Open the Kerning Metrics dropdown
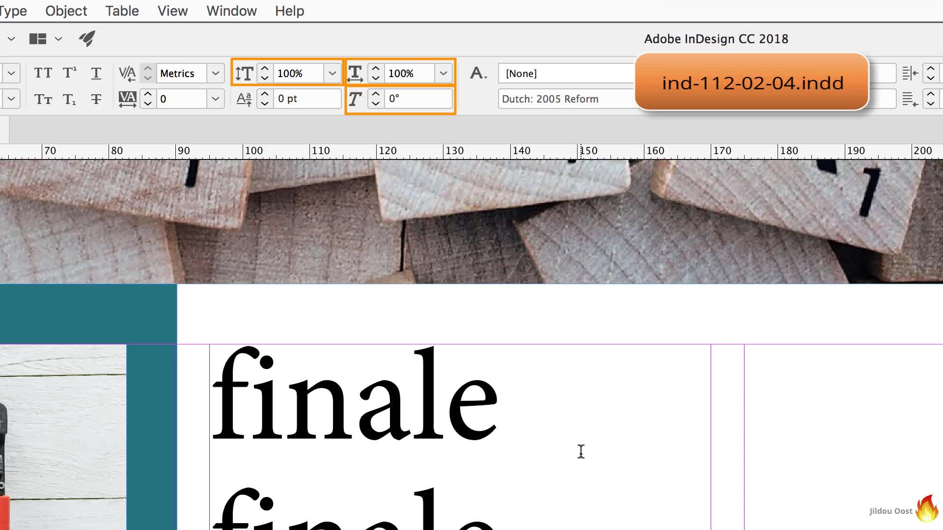This screenshot has width=943, height=530. 215,73
